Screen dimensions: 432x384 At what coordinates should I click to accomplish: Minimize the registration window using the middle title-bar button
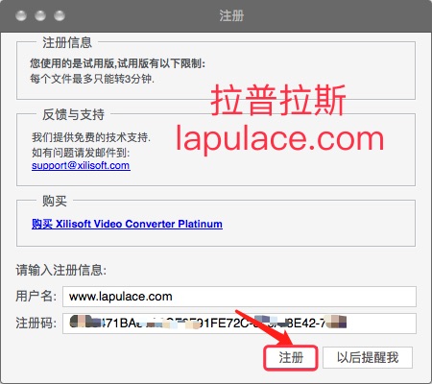point(40,15)
